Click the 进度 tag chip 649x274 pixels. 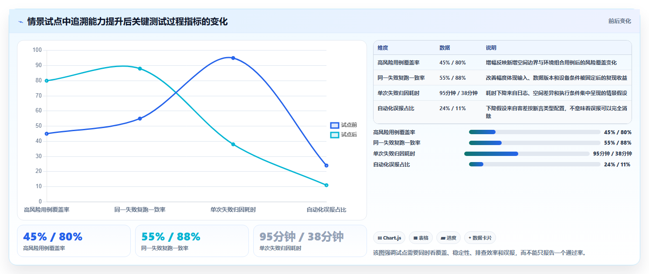tap(449, 238)
